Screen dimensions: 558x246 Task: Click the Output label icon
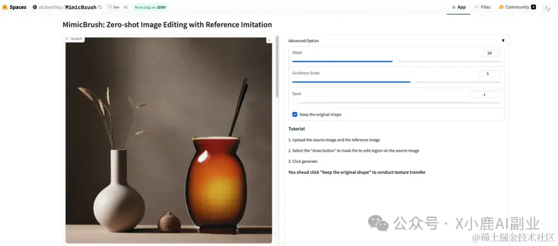pyautogui.click(x=67, y=39)
